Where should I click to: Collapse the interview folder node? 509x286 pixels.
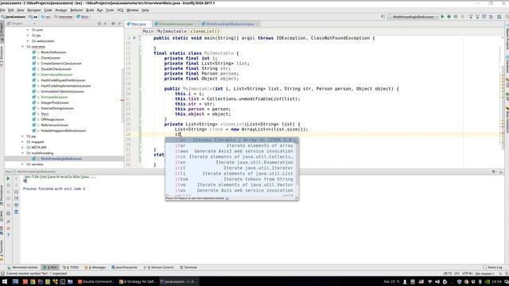[23, 47]
